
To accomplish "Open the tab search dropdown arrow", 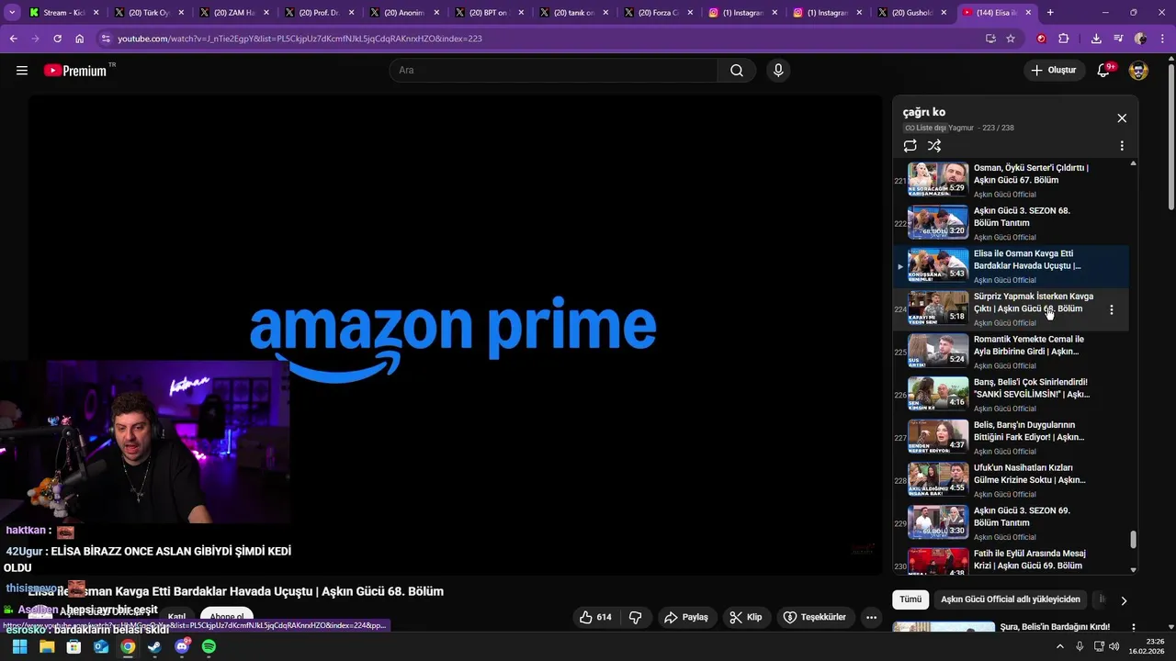I will pyautogui.click(x=12, y=13).
